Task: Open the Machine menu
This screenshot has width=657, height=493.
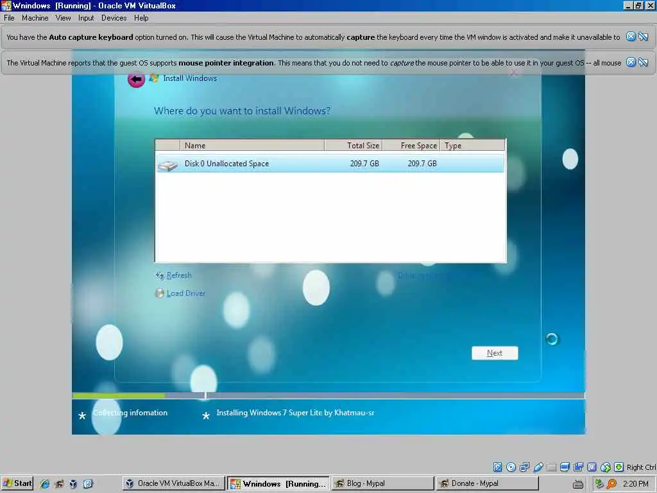Action: point(35,18)
